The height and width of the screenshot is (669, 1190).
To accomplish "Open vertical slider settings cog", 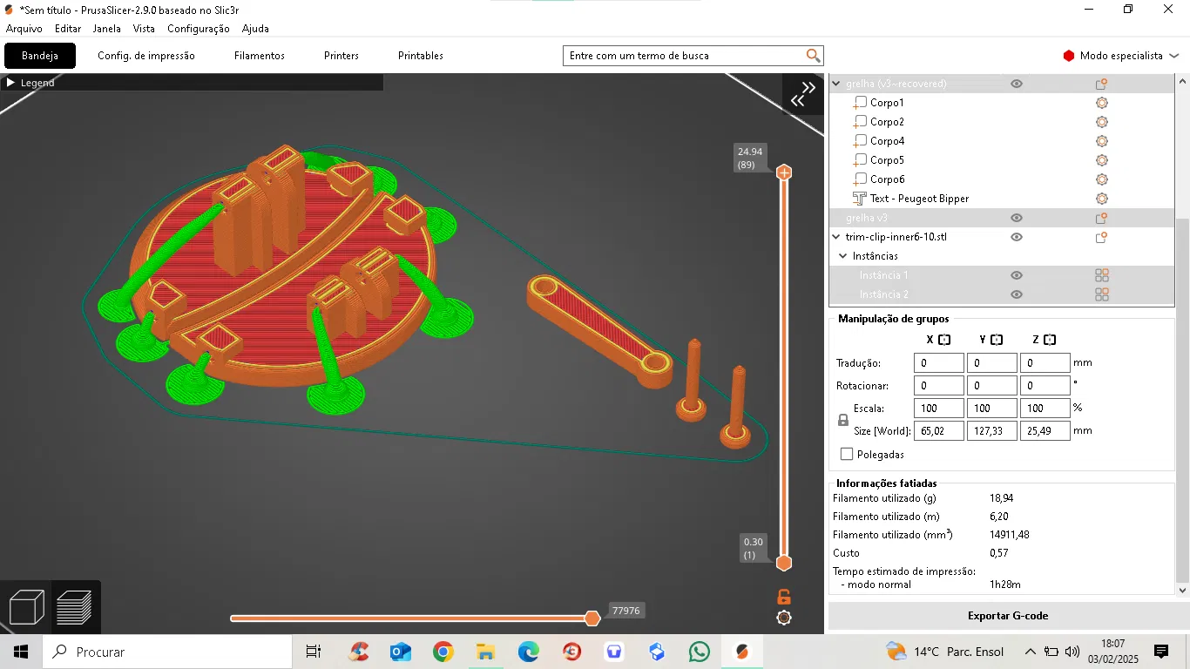I will click(x=784, y=618).
